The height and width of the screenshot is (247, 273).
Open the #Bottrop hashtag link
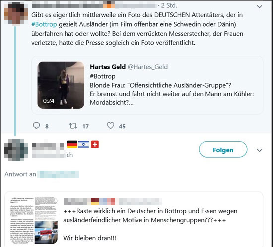pyautogui.click(x=44, y=24)
